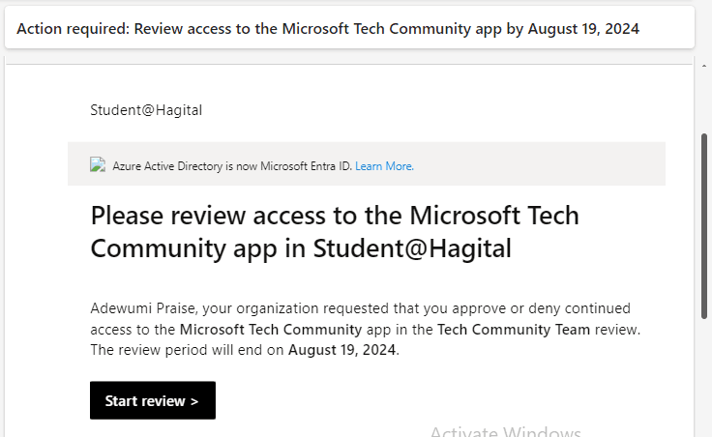Click the scrollbar up arrow
712x437 pixels.
tap(703, 69)
